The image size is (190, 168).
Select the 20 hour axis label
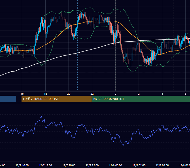pyautogui.click(x=69, y=94)
